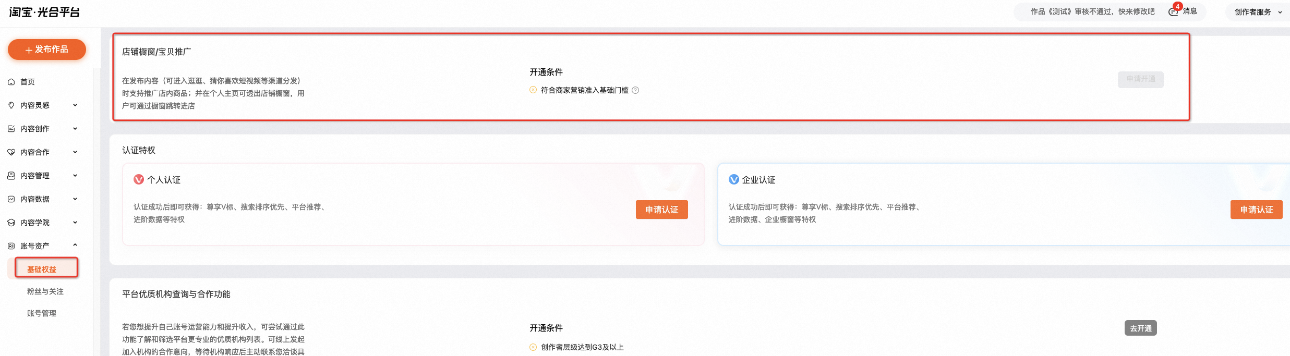Select the home icon beside 首页
1290x356 pixels.
(x=11, y=81)
